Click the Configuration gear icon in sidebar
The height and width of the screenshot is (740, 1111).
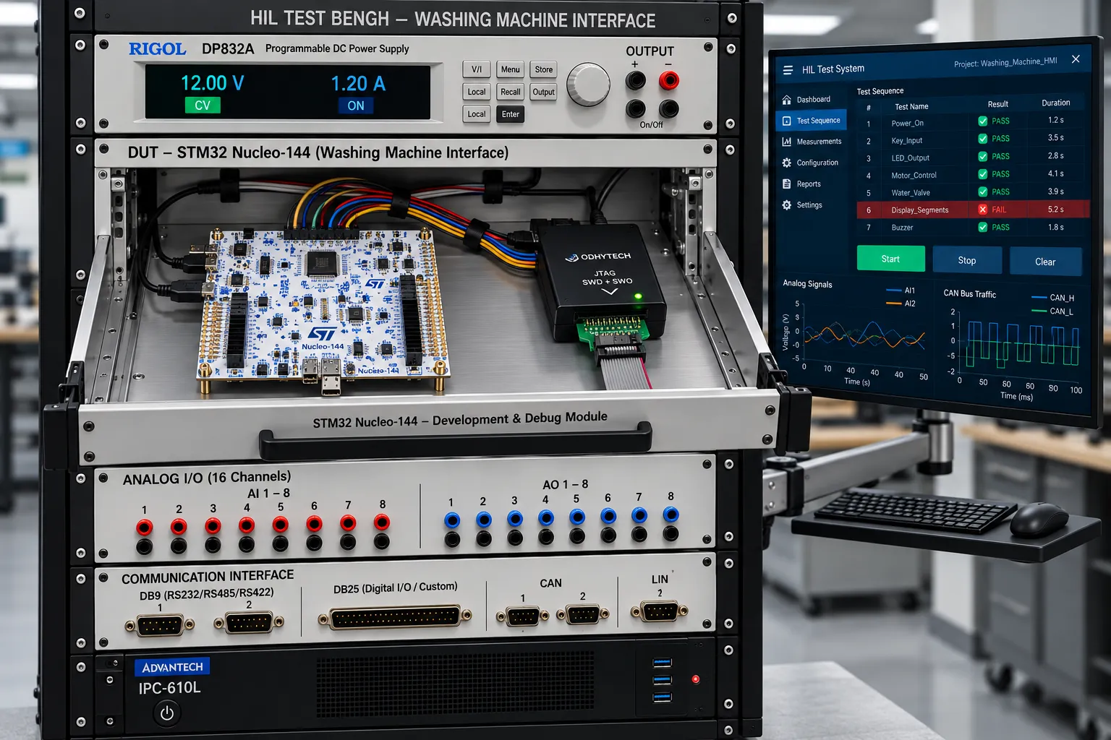[x=786, y=163]
